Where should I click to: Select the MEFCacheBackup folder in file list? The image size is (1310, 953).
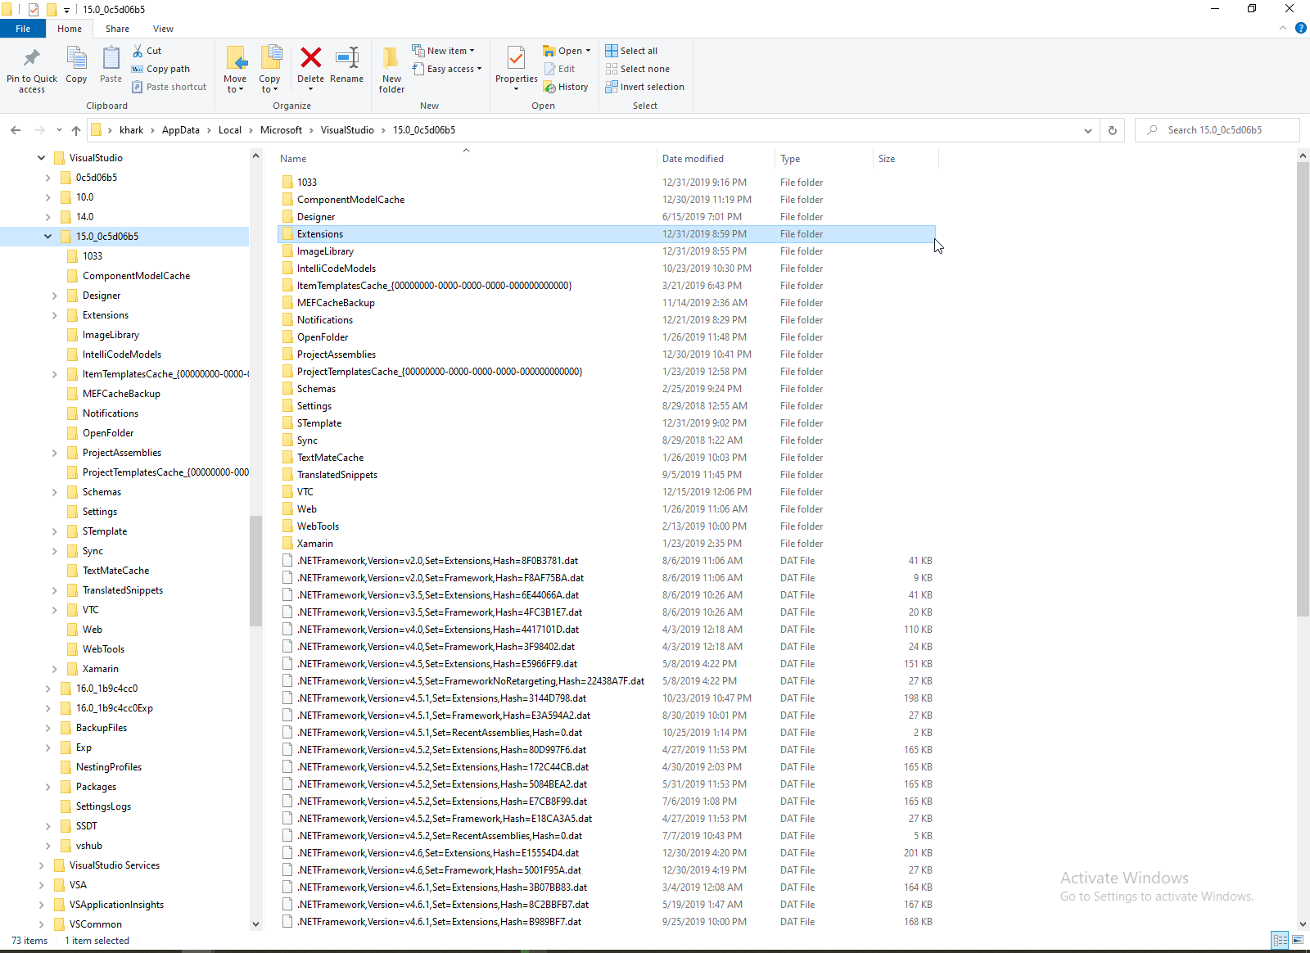[x=606, y=303]
